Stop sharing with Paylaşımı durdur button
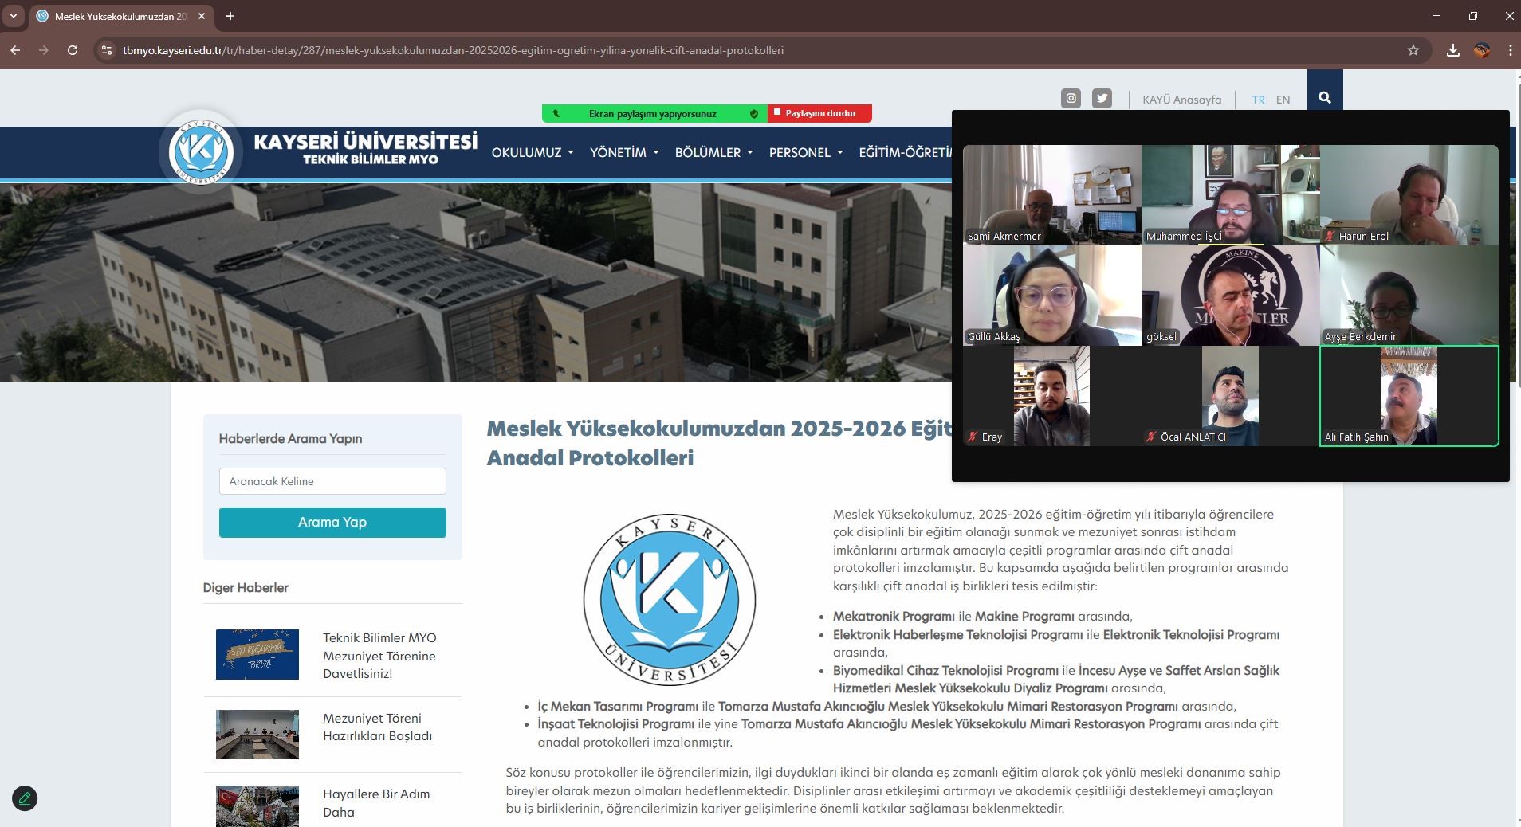The height and width of the screenshot is (827, 1521). click(x=819, y=113)
